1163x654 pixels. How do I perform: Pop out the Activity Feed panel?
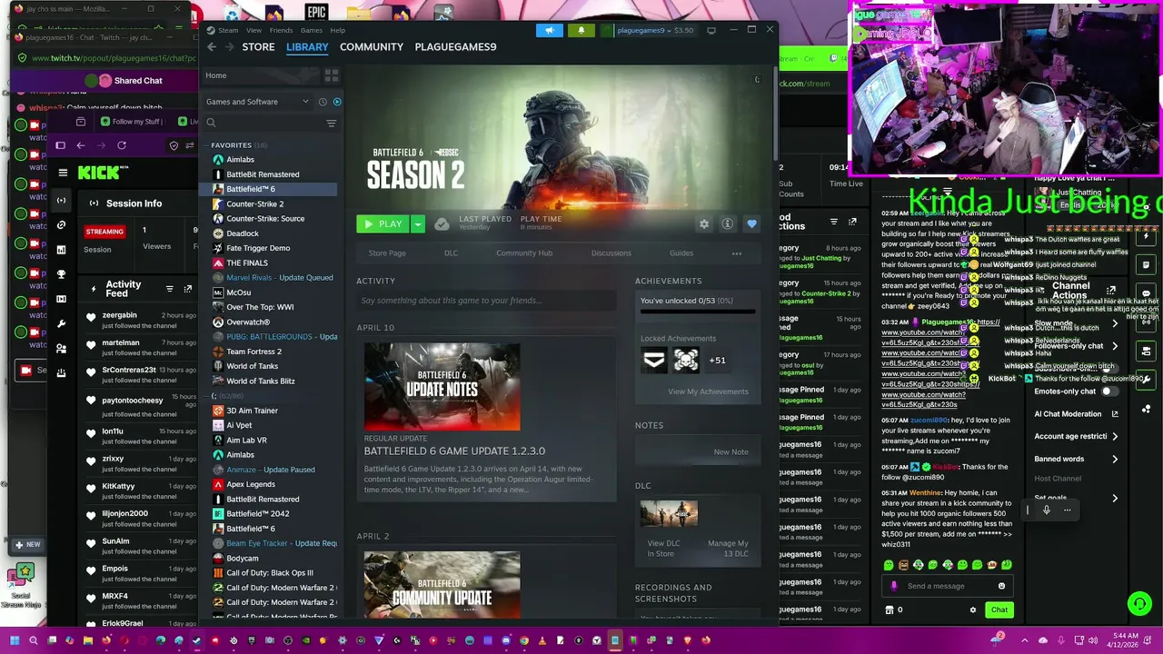(188, 289)
